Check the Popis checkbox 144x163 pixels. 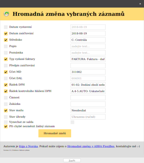[x=6, y=46]
